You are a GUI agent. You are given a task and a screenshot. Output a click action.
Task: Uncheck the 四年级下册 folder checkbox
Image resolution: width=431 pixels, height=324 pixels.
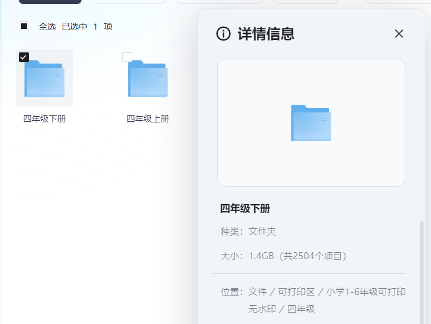click(x=24, y=57)
